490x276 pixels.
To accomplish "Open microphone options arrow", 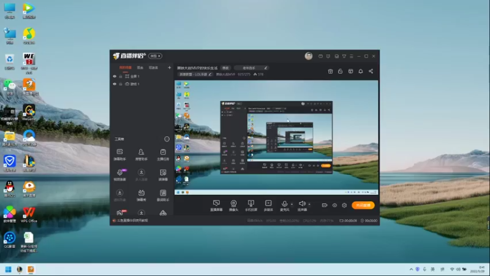I will [292, 204].
